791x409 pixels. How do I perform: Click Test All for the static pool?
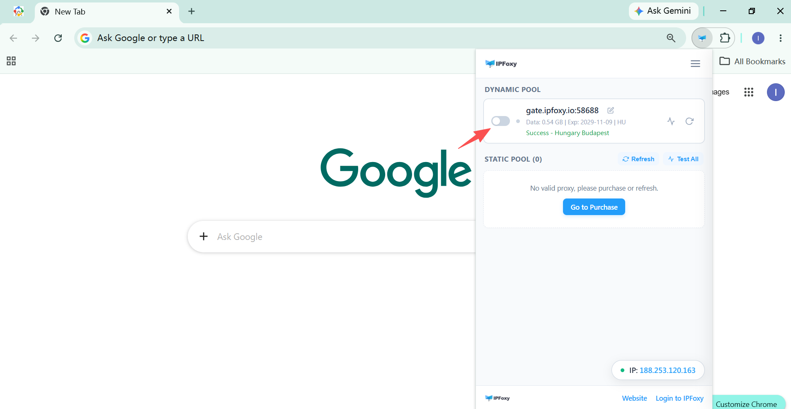point(683,159)
